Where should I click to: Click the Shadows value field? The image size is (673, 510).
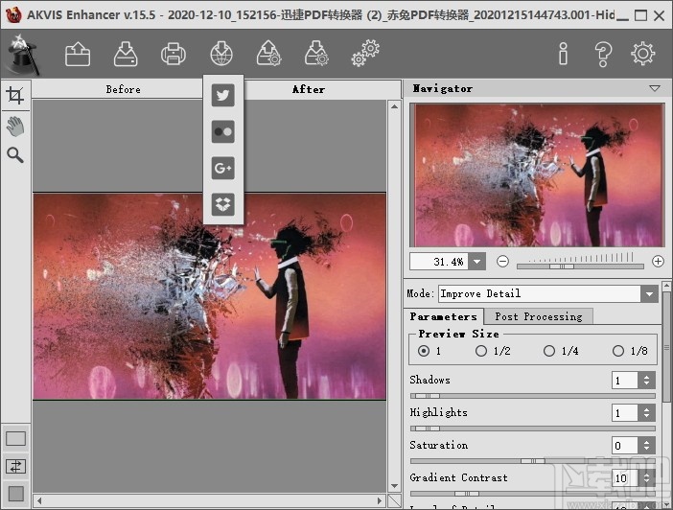(x=625, y=380)
